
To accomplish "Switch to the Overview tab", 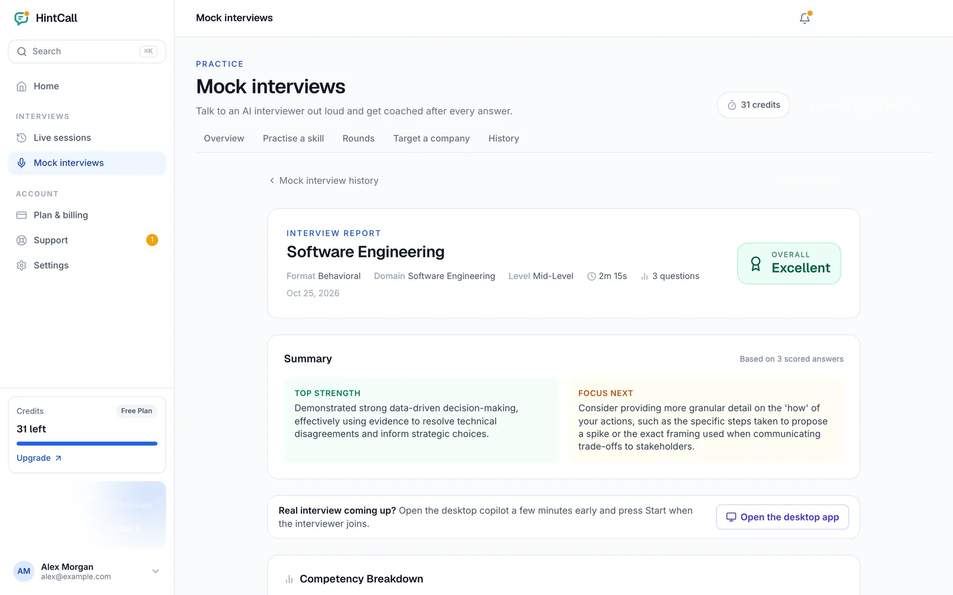I will tap(224, 139).
